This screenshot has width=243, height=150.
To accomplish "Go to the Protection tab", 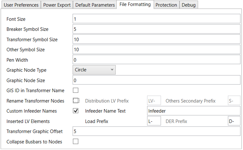I will point(166,5).
